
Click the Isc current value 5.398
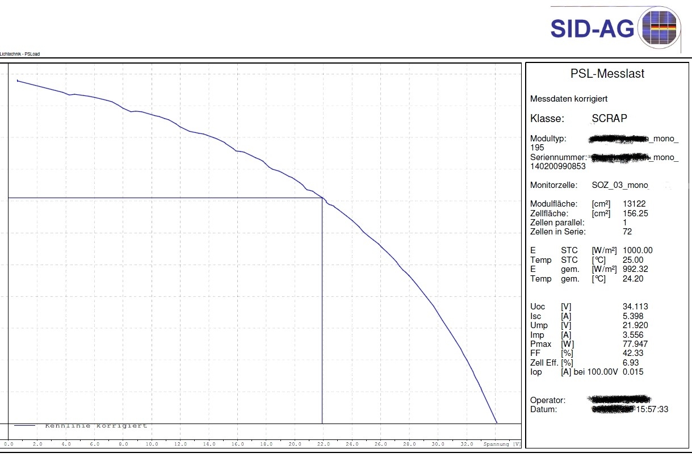[x=633, y=316]
